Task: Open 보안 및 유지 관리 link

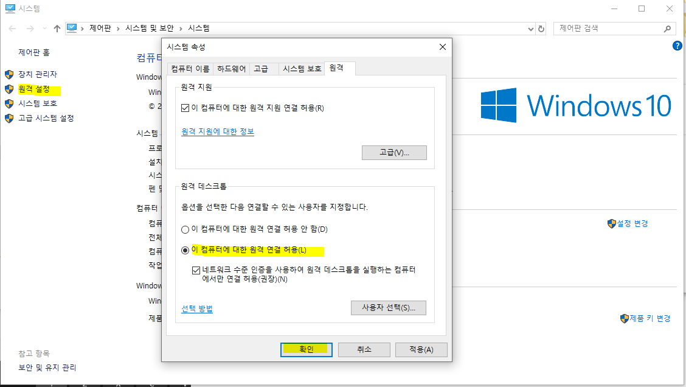Action: [x=47, y=368]
